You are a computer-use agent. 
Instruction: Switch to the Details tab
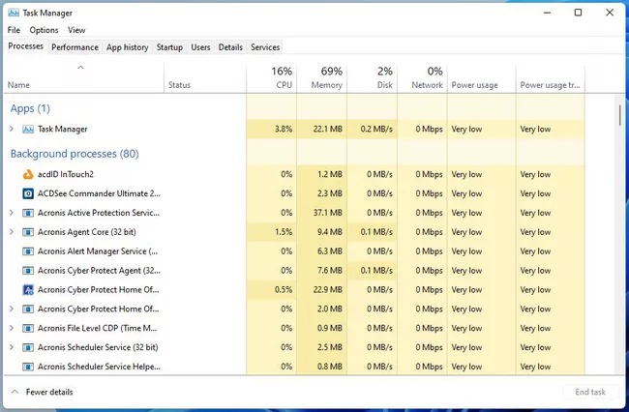point(230,47)
